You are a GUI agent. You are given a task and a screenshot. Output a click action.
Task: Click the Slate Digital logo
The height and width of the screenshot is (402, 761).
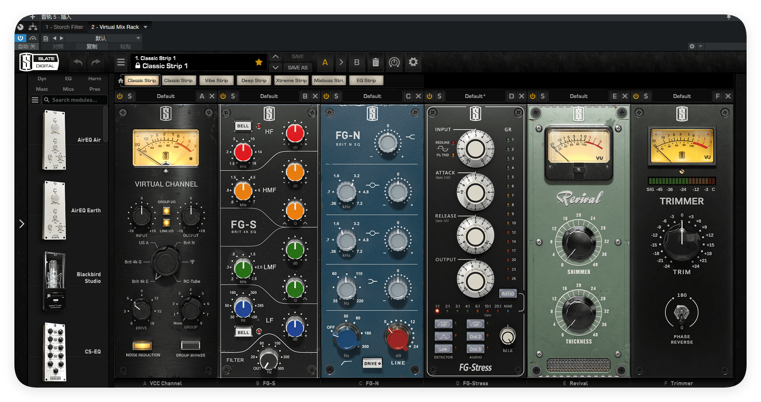coord(39,62)
